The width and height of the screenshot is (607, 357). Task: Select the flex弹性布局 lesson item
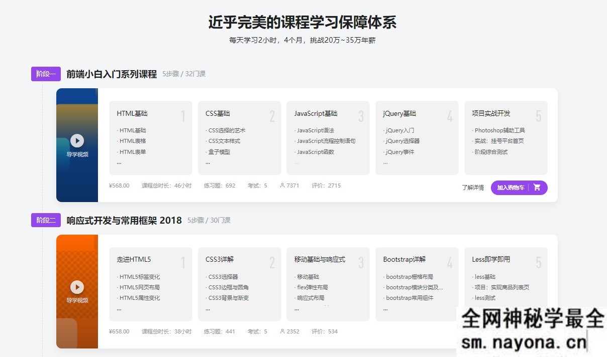pyautogui.click(x=313, y=287)
